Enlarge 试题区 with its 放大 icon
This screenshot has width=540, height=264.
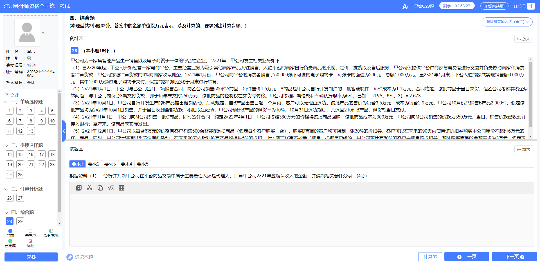(523, 149)
